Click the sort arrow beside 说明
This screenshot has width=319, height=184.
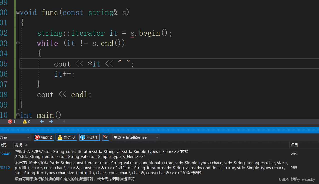[x=26, y=145]
